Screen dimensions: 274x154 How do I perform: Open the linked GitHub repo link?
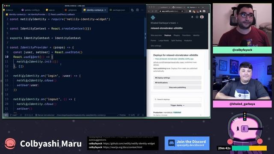[x=168, y=62]
